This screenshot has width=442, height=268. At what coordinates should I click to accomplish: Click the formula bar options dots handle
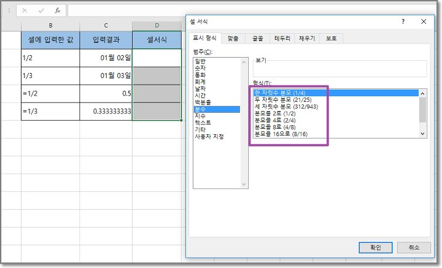click(x=9, y=10)
